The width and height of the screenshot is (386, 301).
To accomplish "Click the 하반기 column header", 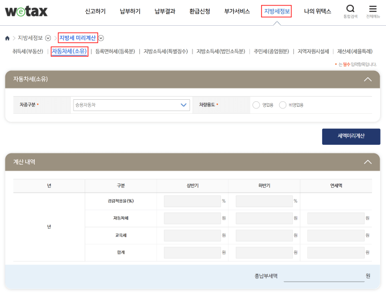I will (x=264, y=186).
